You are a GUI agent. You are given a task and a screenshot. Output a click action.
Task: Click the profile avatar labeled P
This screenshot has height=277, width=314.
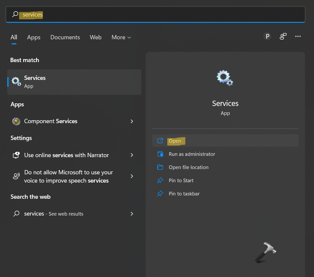pos(267,37)
